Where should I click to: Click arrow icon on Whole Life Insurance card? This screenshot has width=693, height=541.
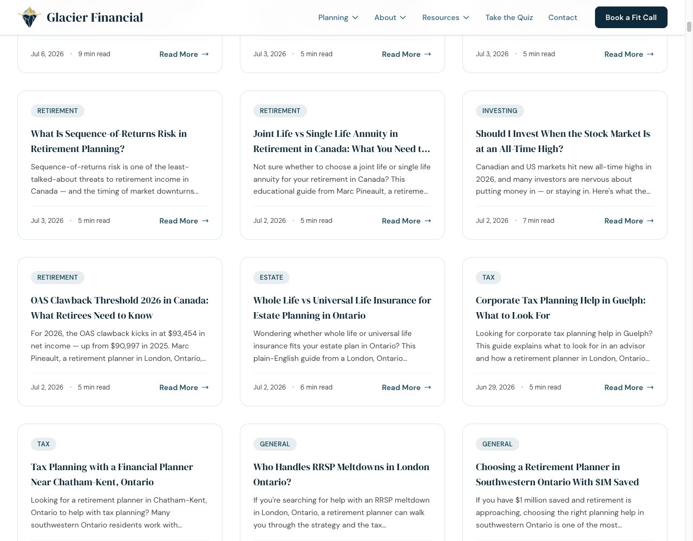tap(428, 387)
